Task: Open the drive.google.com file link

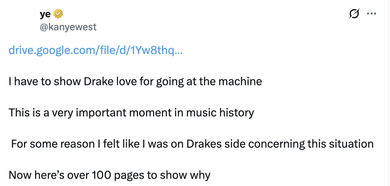Action: point(96,51)
